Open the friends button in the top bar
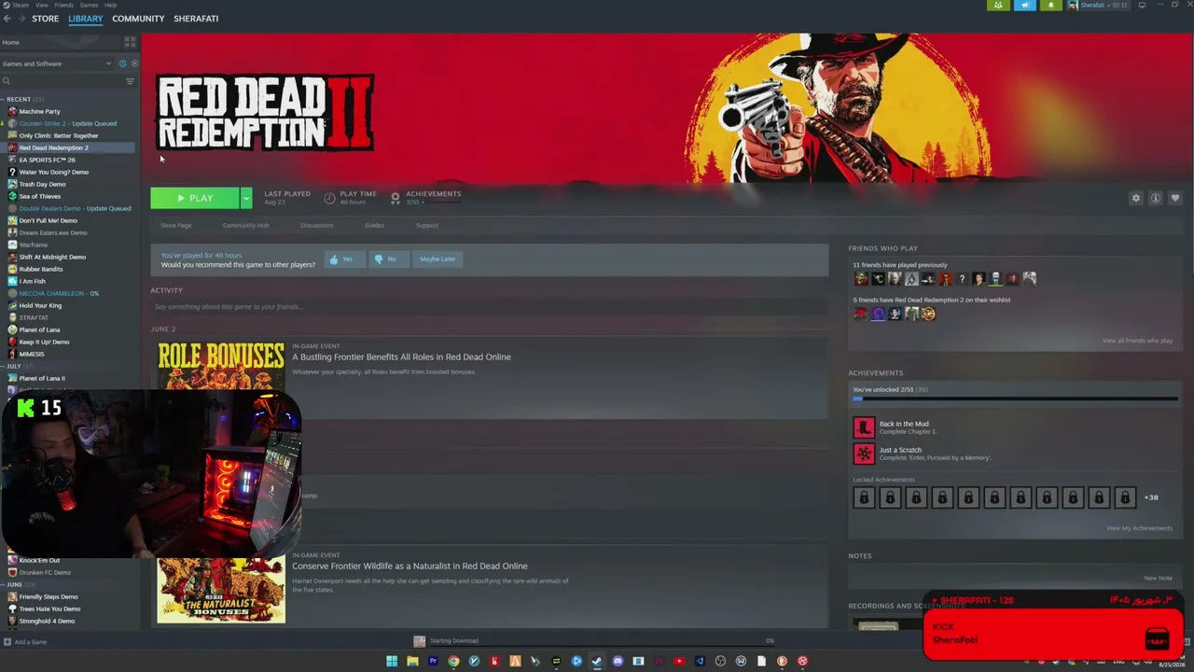The image size is (1194, 672). (x=997, y=6)
